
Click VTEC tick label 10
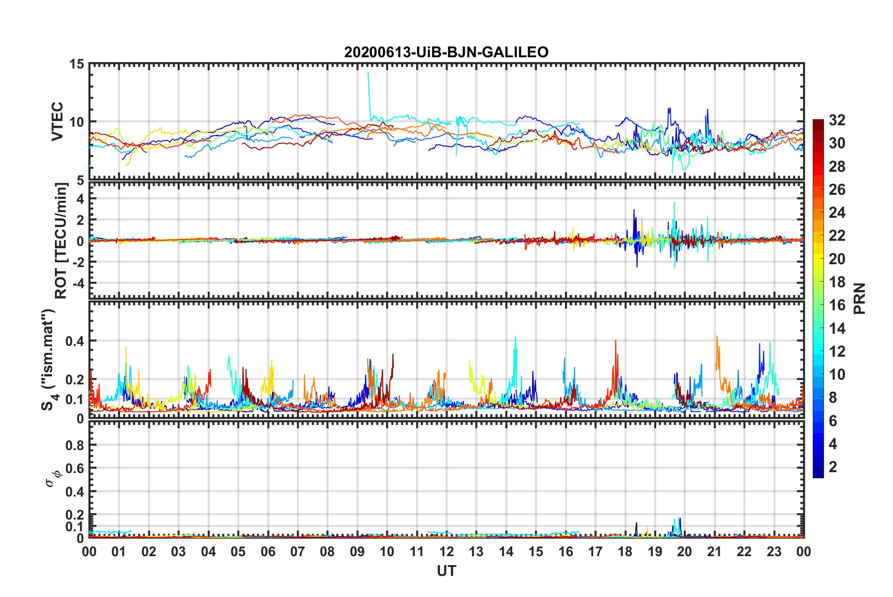click(x=77, y=122)
